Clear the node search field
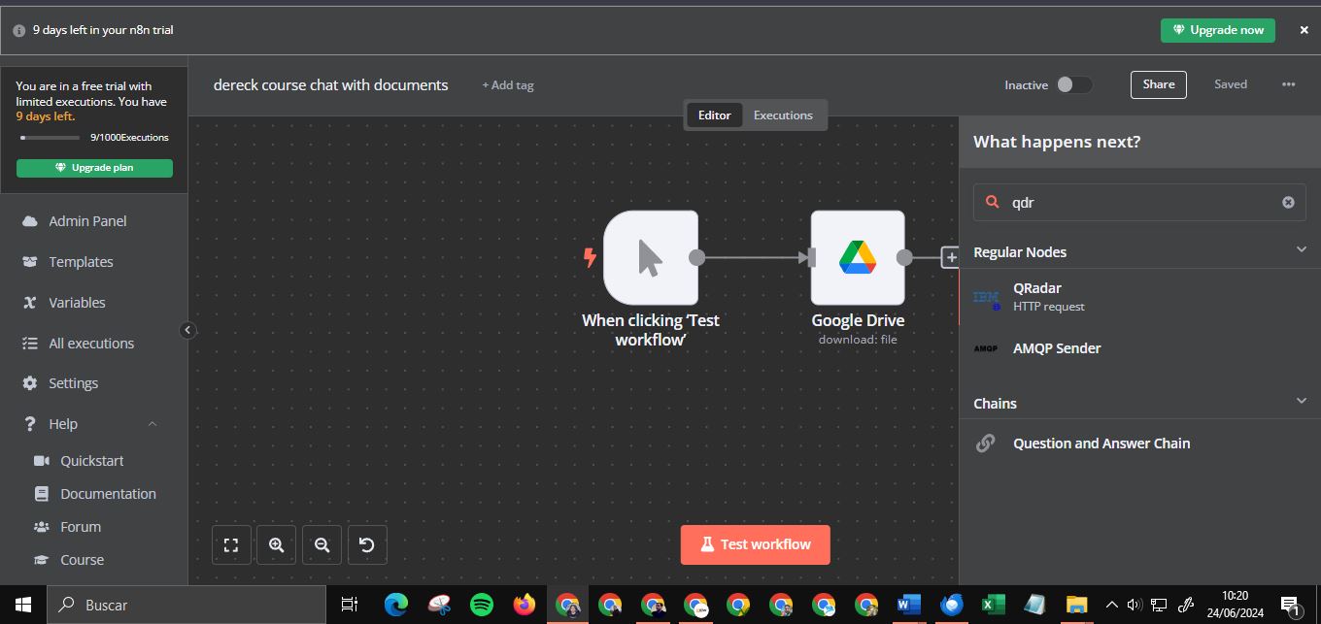The image size is (1321, 624). (x=1288, y=203)
